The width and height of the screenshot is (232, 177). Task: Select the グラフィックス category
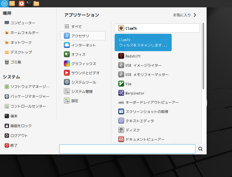(x=83, y=64)
